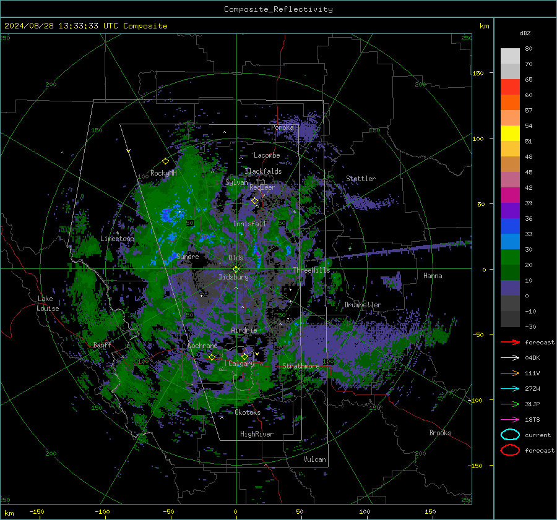Click the yellow arrow marker northwest of RockyMH

pos(129,151)
